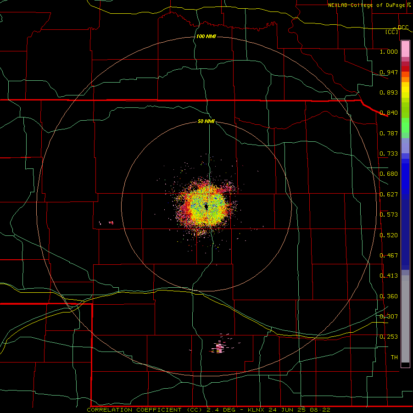Click the DCC label above the color scale
This screenshot has height=413, width=413.
click(x=403, y=28)
